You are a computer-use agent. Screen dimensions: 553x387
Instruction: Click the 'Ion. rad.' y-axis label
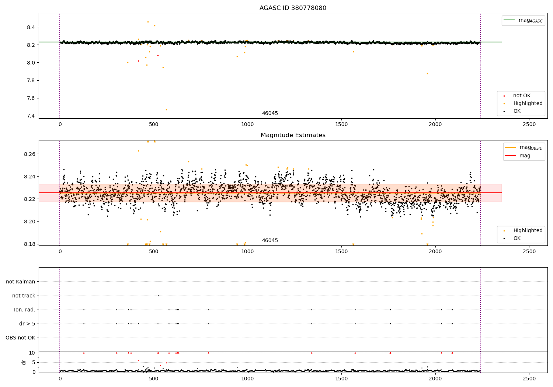click(25, 310)
